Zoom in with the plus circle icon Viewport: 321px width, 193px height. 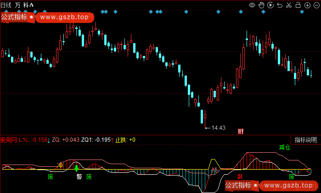[306, 5]
